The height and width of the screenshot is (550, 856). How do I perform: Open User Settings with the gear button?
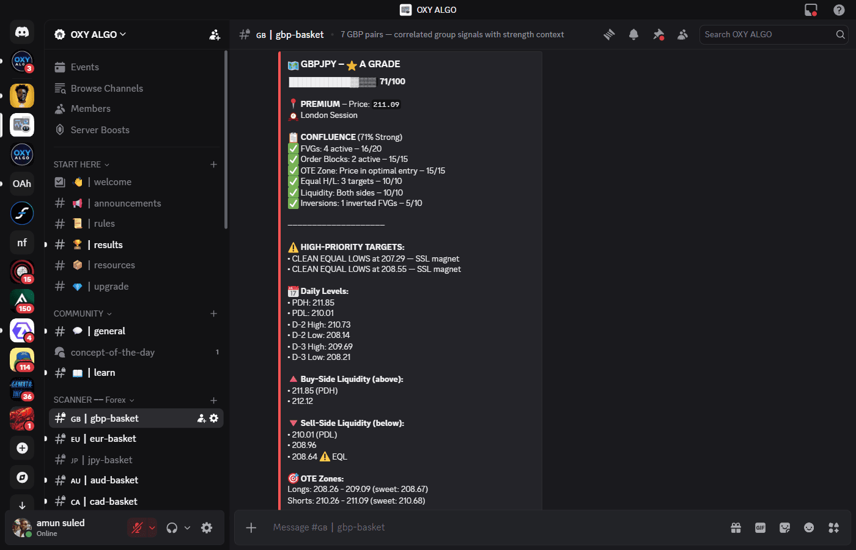click(207, 527)
